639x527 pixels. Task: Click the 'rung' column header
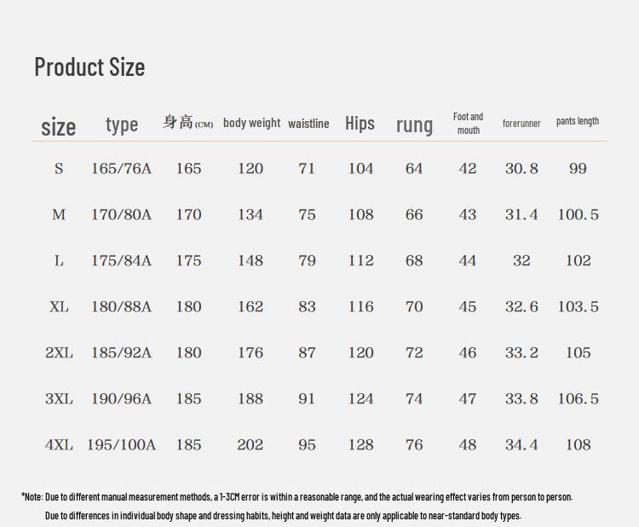point(414,125)
